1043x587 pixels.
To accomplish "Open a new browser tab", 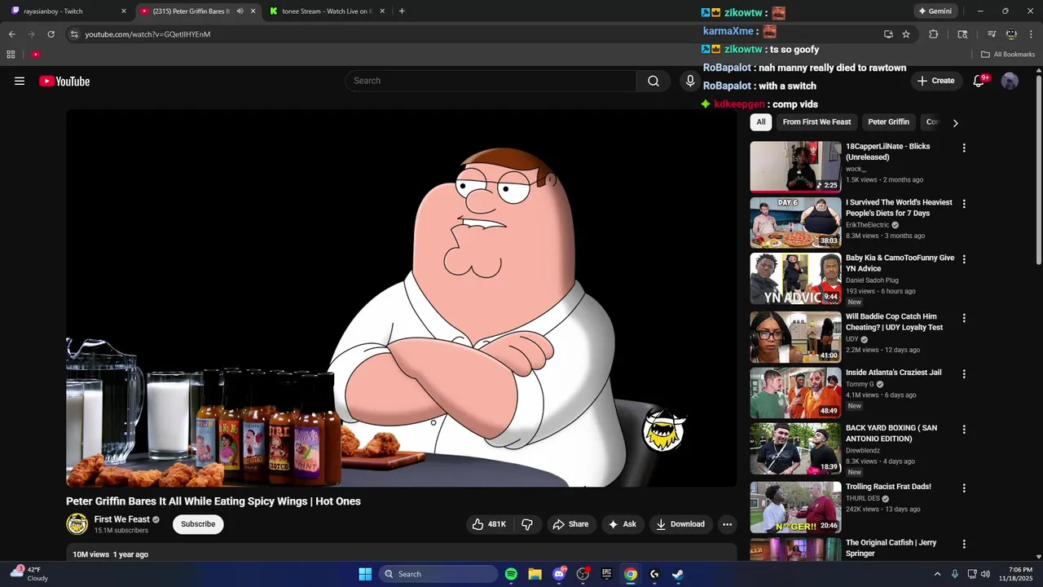I will click(x=402, y=11).
